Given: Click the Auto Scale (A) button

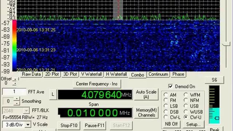Looking at the screenshot, I should [146, 95].
